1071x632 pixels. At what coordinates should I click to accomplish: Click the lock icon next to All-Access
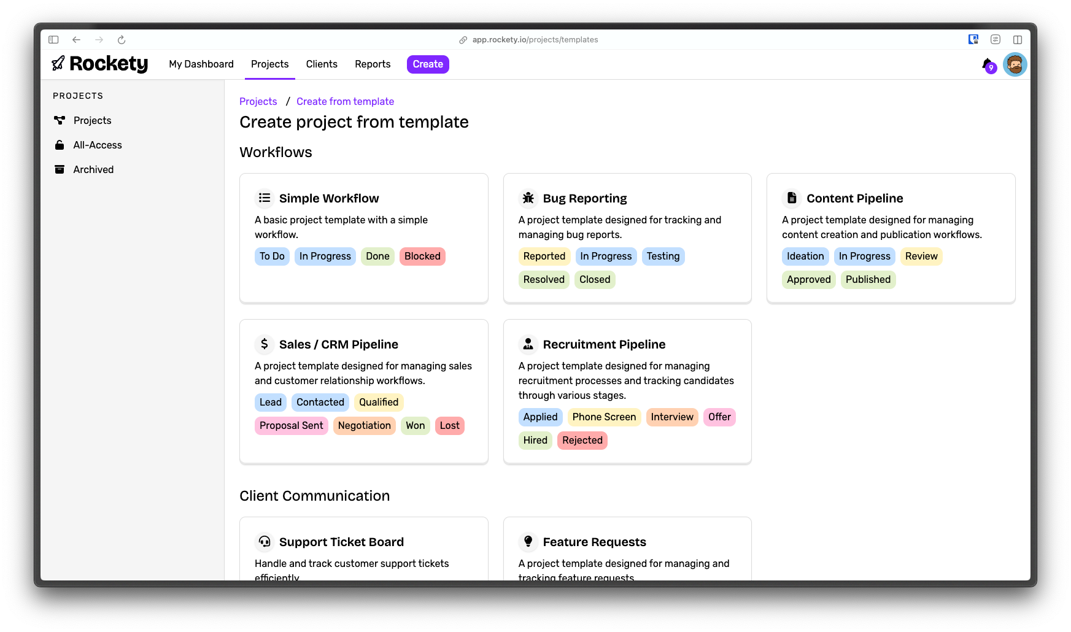60,145
